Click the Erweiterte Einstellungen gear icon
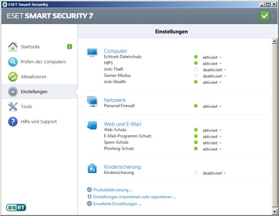 (89, 203)
